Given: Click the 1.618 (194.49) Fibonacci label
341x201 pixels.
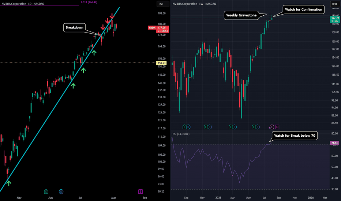Looking at the screenshot, I should coord(89,2).
